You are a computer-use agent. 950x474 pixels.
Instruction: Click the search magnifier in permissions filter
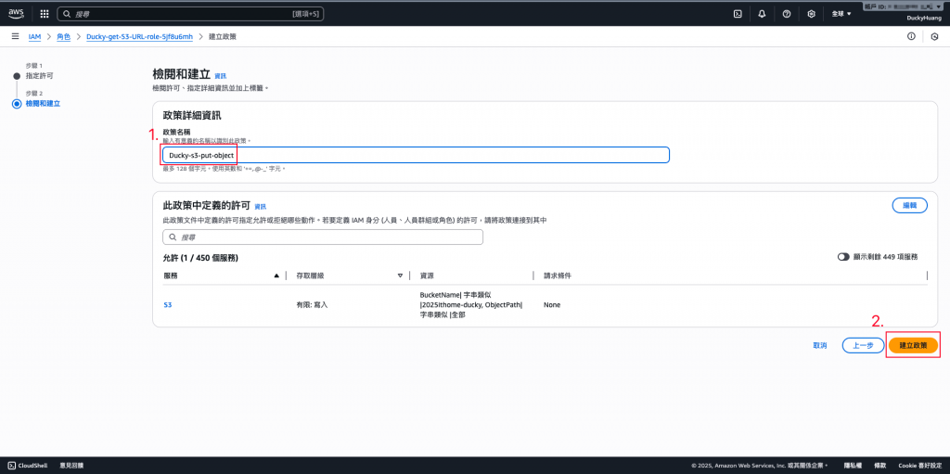[x=173, y=237]
